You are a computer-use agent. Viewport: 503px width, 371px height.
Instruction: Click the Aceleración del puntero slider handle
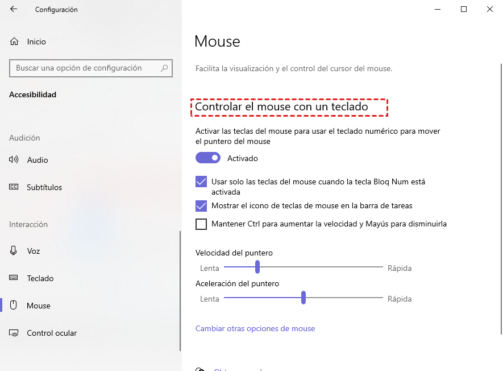tap(304, 298)
